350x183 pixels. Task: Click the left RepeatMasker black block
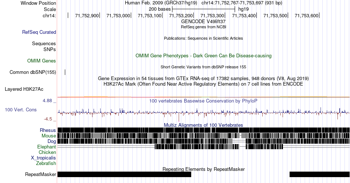pyautogui.click(x=124, y=174)
